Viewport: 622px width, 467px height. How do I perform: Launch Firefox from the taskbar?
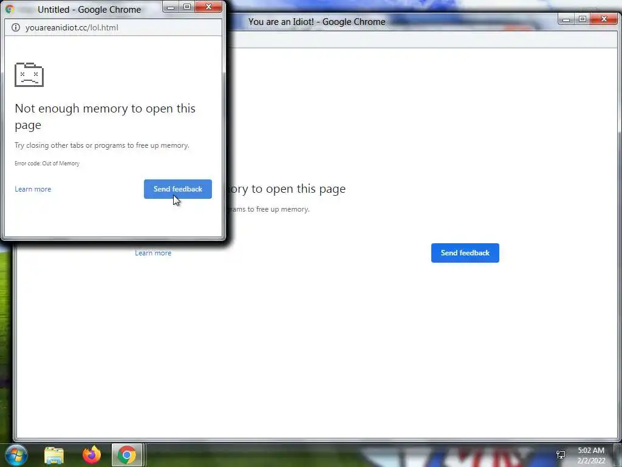(92, 455)
